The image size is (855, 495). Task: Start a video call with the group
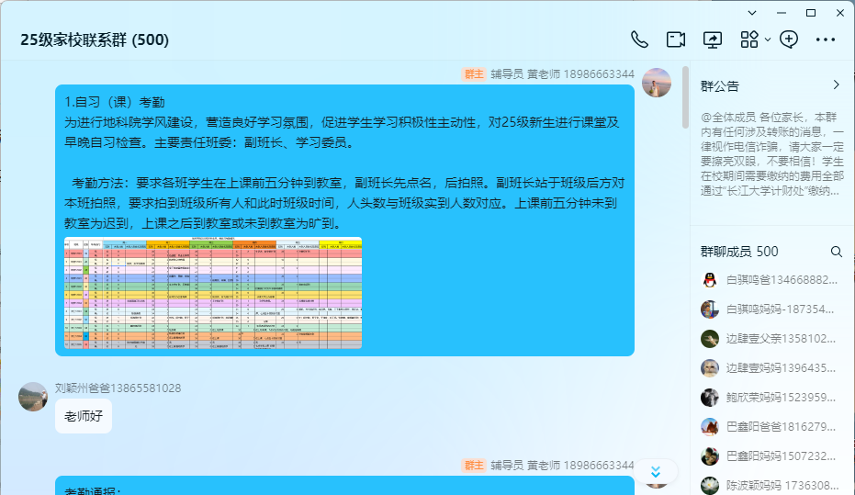tap(676, 39)
